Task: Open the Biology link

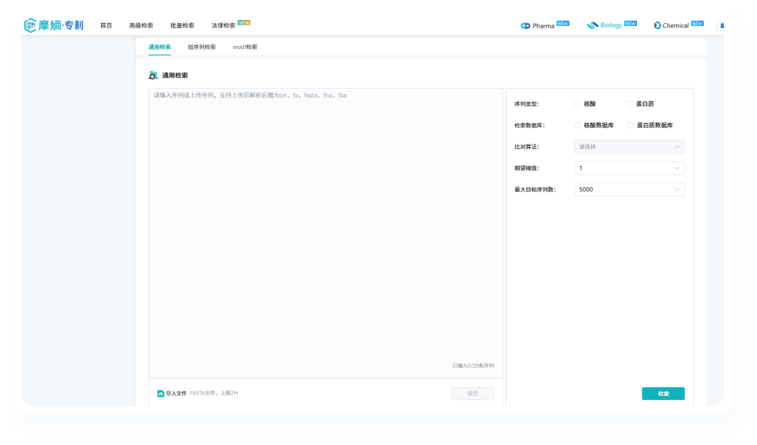Action: click(611, 25)
